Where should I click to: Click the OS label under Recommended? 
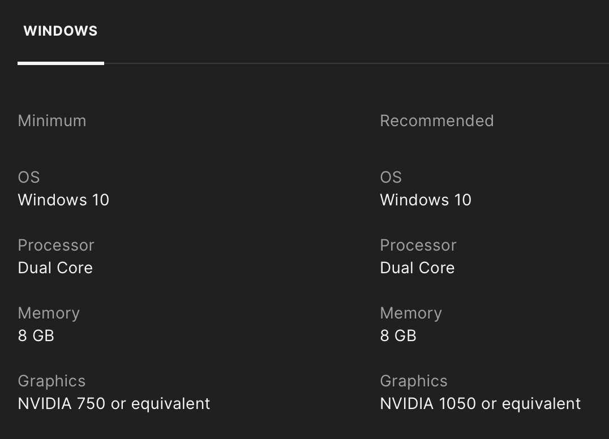click(x=391, y=177)
